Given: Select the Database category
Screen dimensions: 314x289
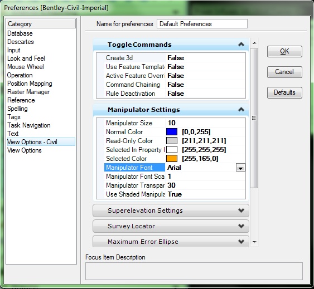Looking at the screenshot, I should [x=20, y=33].
